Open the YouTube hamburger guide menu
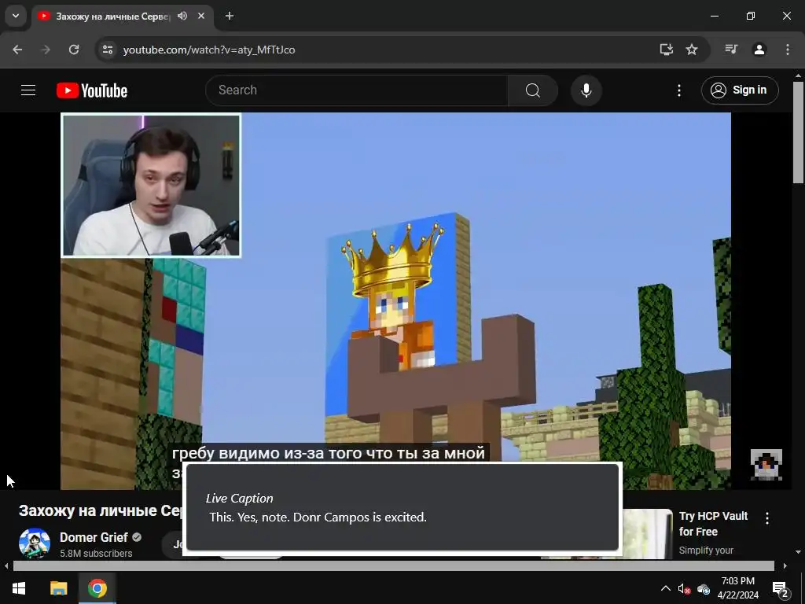805x604 pixels. 28,90
